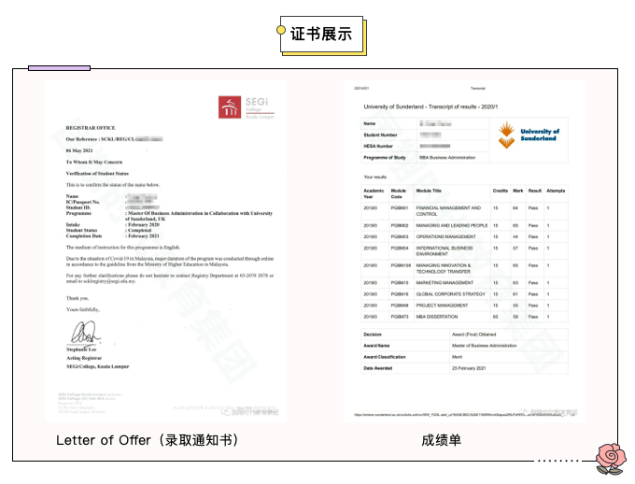Click the Award Name value Master of Business Administration

click(485, 346)
